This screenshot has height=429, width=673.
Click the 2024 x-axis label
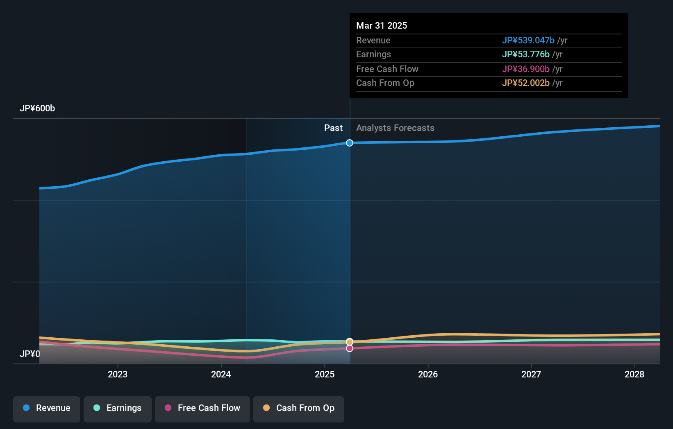pyautogui.click(x=221, y=374)
